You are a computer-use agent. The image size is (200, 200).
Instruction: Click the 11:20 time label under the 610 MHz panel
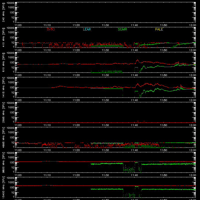click(x=76, y=75)
